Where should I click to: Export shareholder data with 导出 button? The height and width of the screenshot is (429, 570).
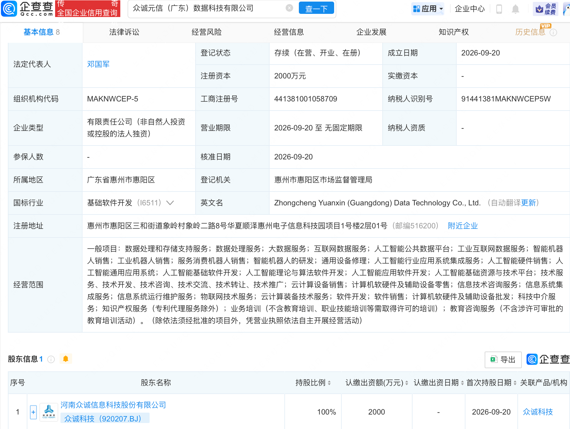[503, 360]
